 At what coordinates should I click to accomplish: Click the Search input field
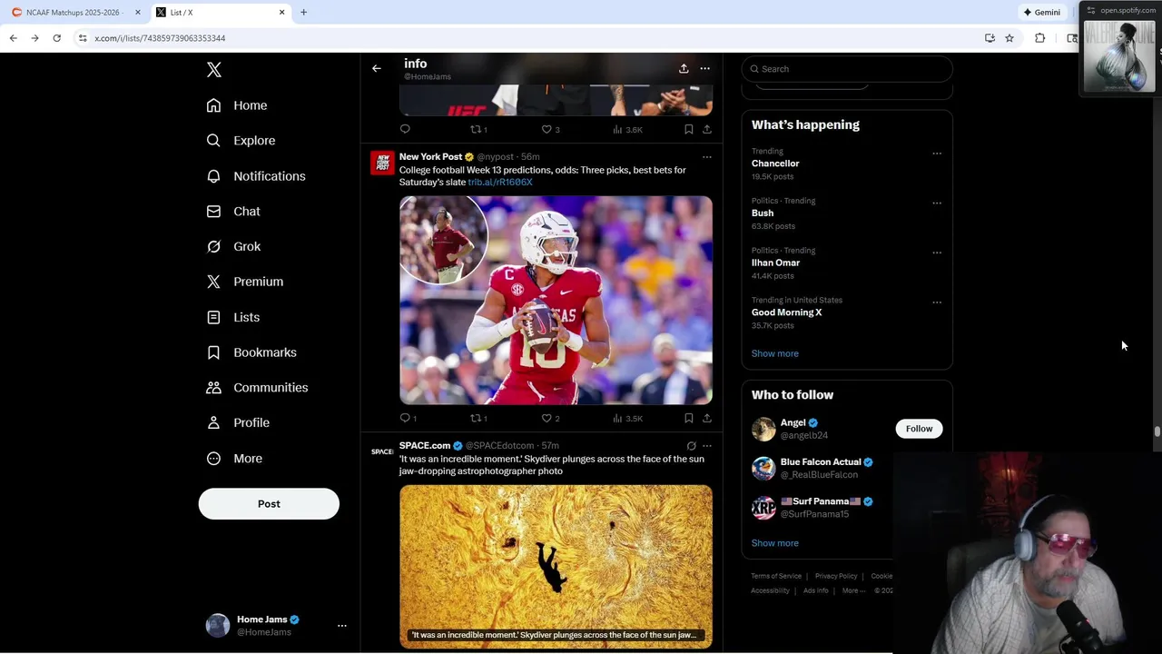847,69
